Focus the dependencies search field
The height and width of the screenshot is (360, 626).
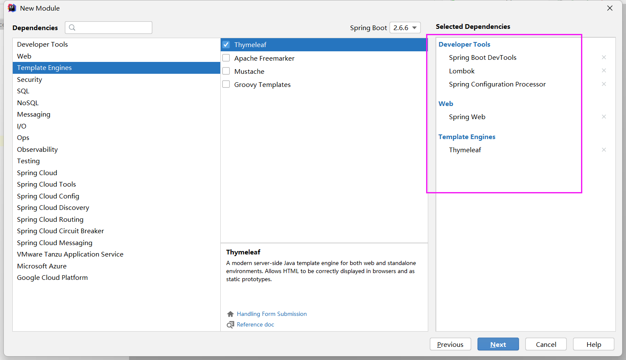pyautogui.click(x=109, y=28)
